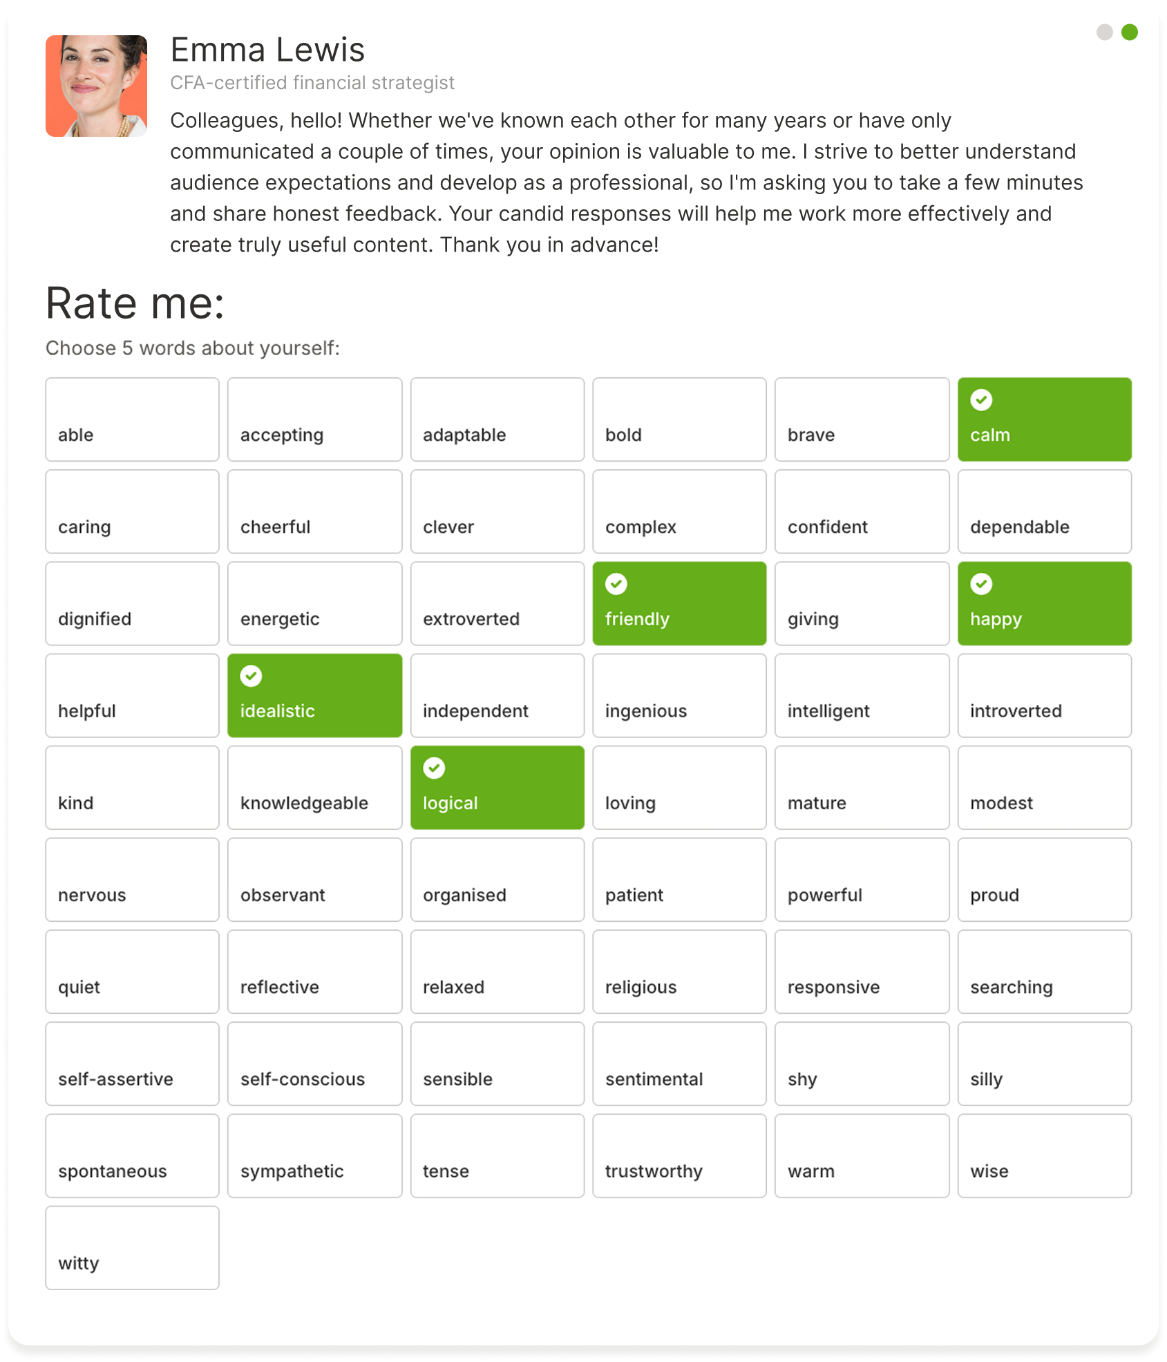Image resolution: width=1167 pixels, height=1362 pixels.
Task: Open Emma Lewis's profile photo
Action: [x=97, y=86]
